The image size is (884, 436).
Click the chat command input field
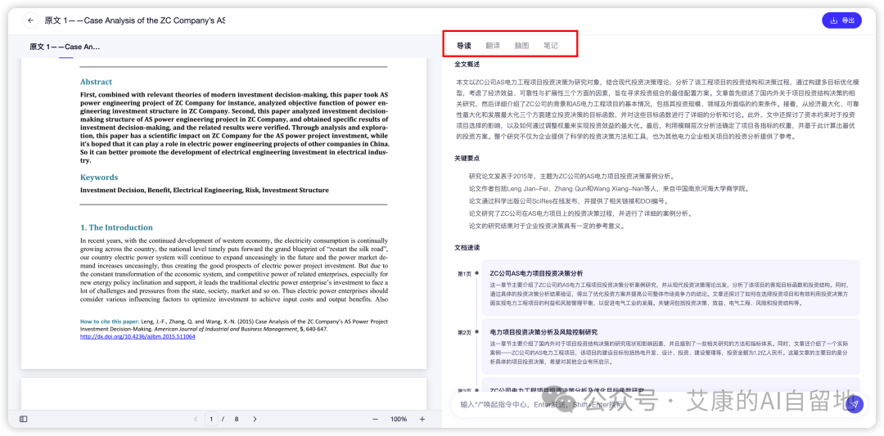pos(648,404)
